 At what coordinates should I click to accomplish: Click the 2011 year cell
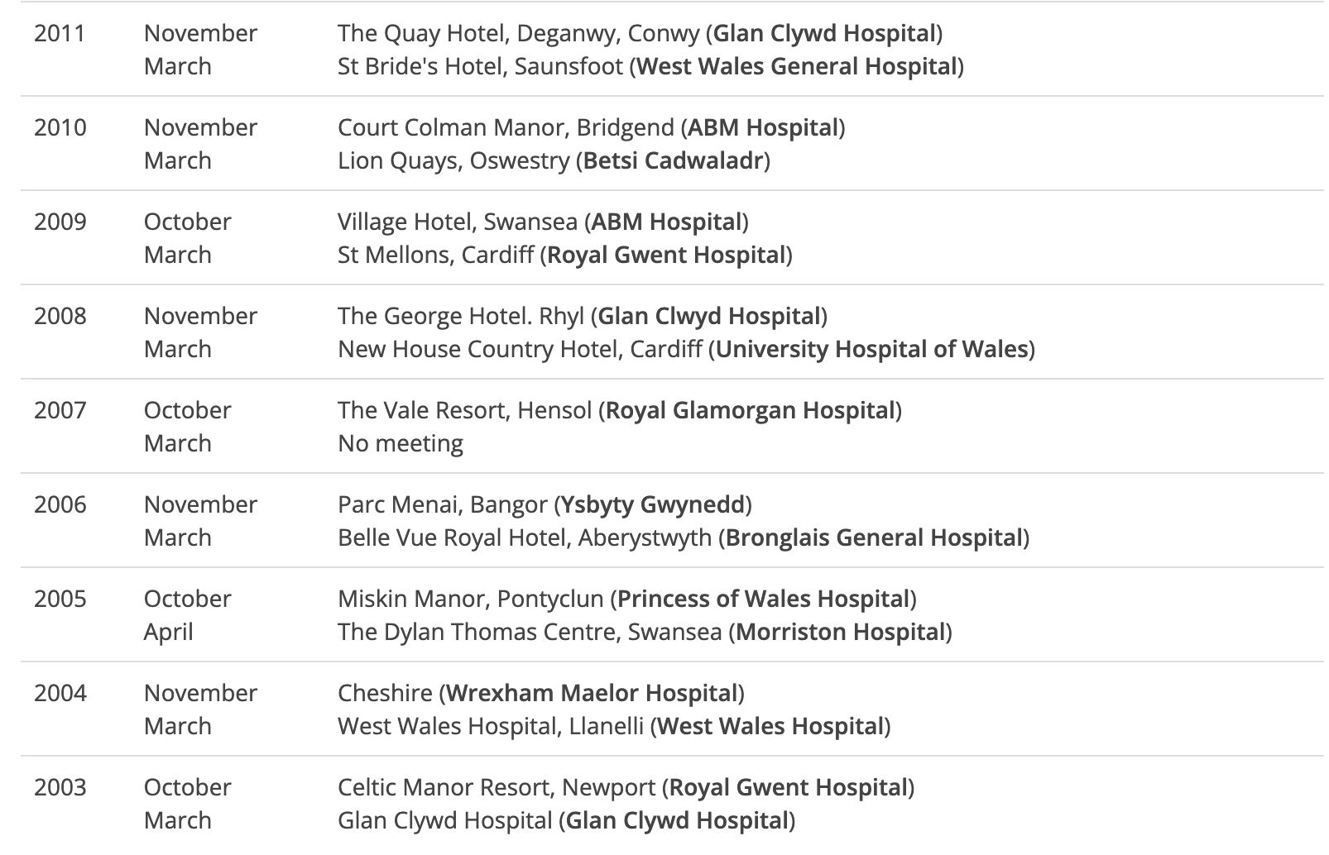[x=60, y=33]
